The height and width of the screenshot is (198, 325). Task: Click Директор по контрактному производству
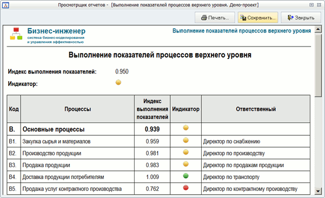250,189
